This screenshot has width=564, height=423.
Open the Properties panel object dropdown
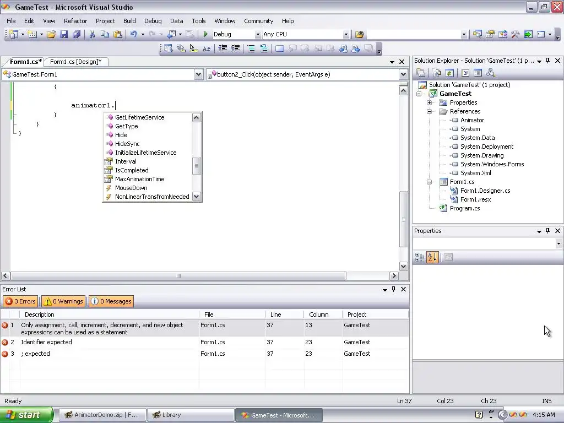(x=558, y=243)
